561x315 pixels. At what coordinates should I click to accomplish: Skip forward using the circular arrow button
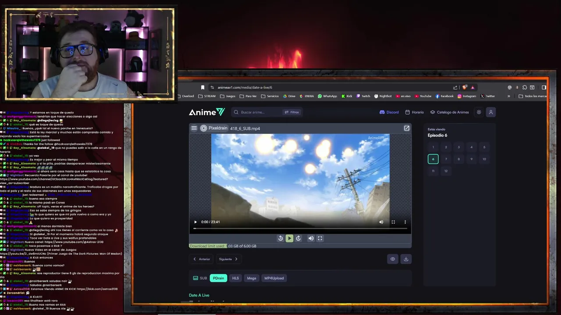pyautogui.click(x=298, y=238)
